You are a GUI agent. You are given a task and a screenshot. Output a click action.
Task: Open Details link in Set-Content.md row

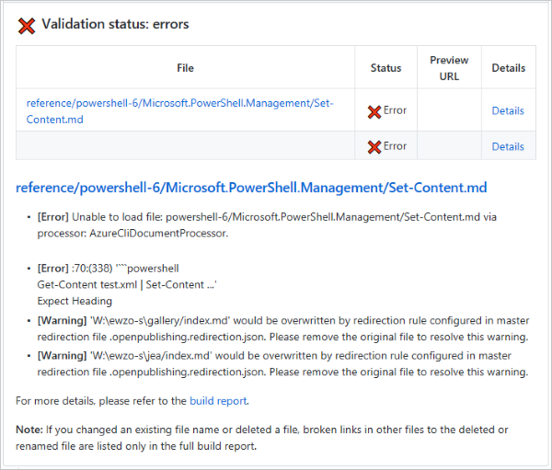coord(508,111)
